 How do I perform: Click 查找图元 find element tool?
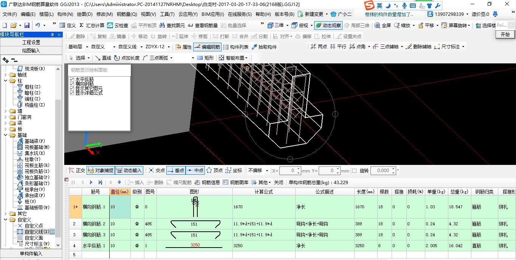pos(172,25)
